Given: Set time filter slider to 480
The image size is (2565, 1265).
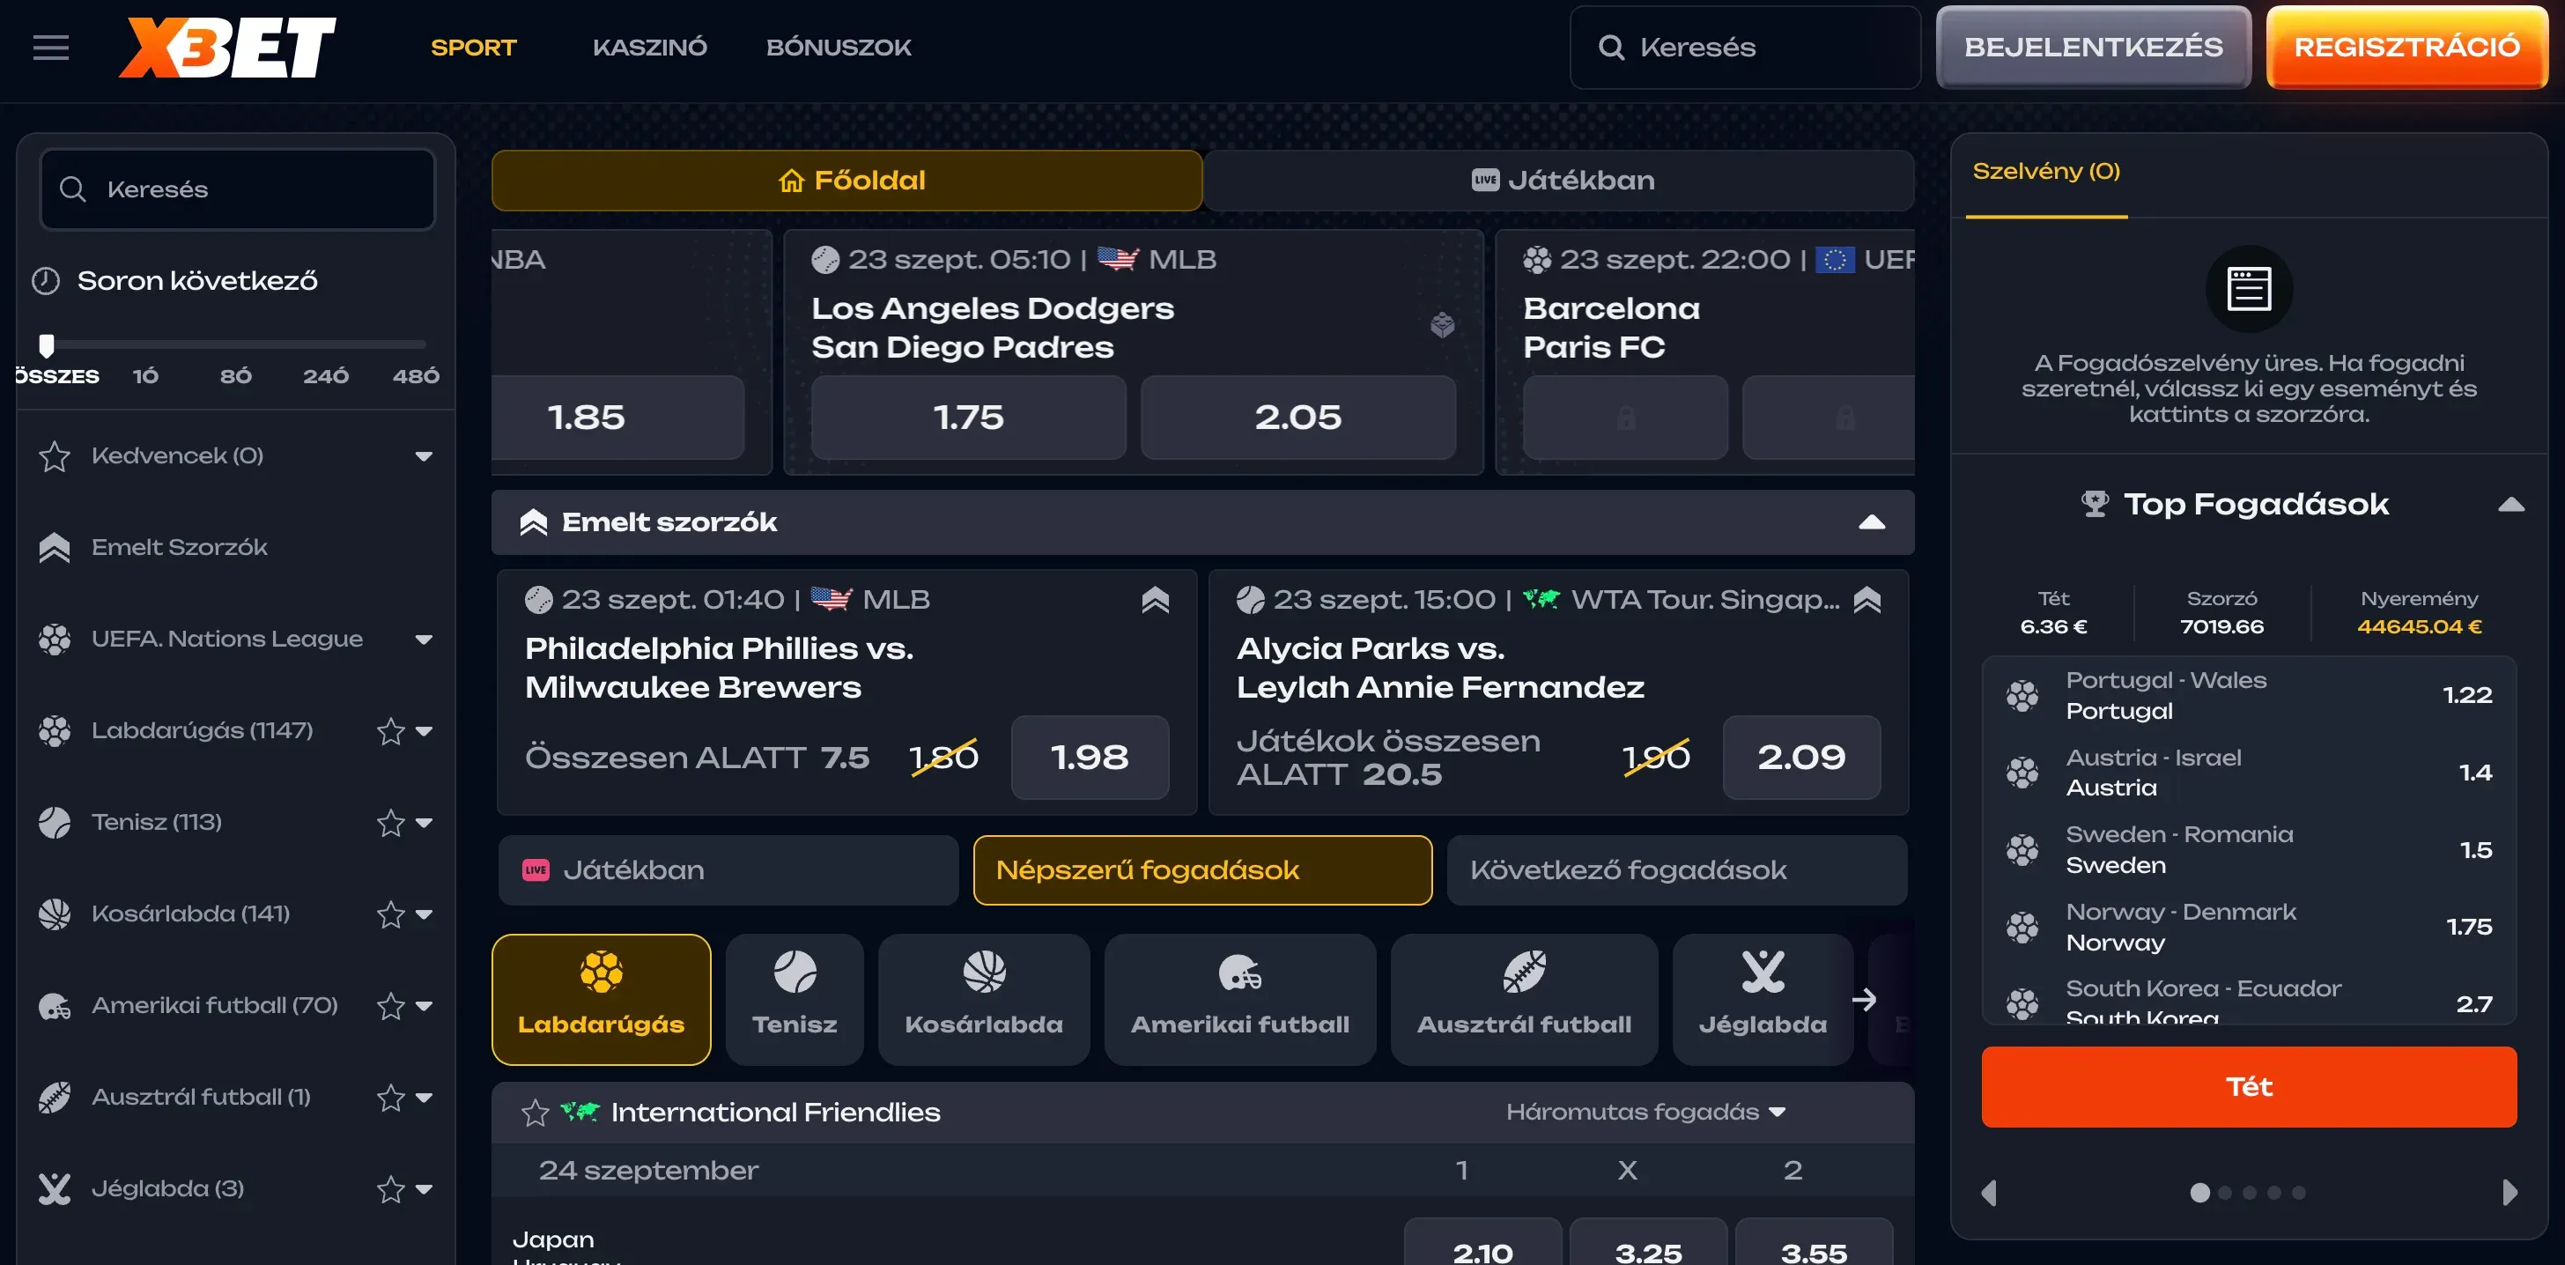Looking at the screenshot, I should click(x=415, y=375).
